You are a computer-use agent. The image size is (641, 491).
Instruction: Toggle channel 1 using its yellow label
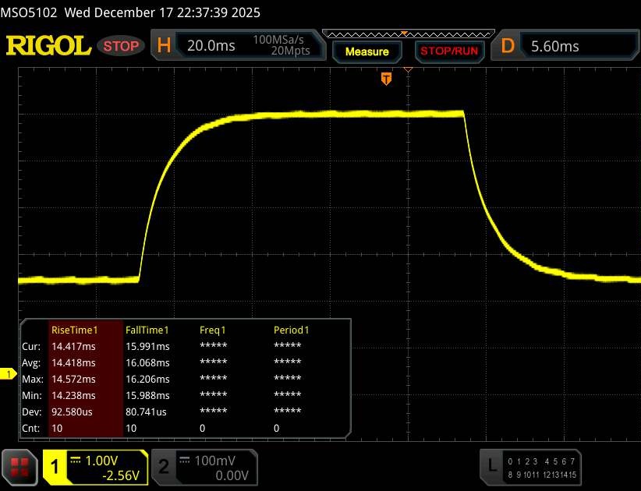pos(55,467)
